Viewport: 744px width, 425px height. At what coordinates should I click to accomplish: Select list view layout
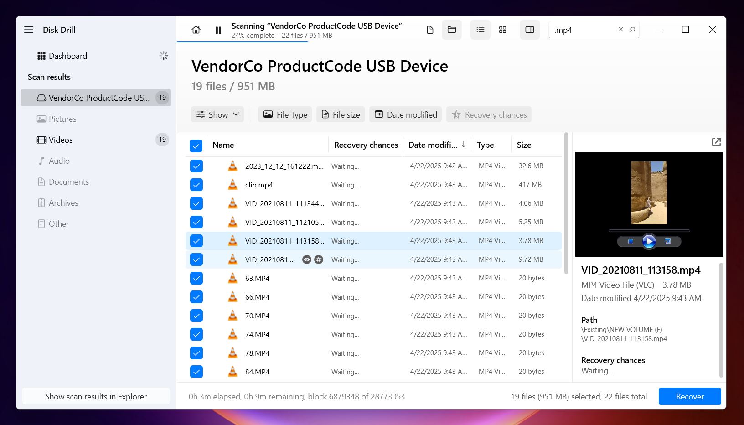click(x=480, y=30)
